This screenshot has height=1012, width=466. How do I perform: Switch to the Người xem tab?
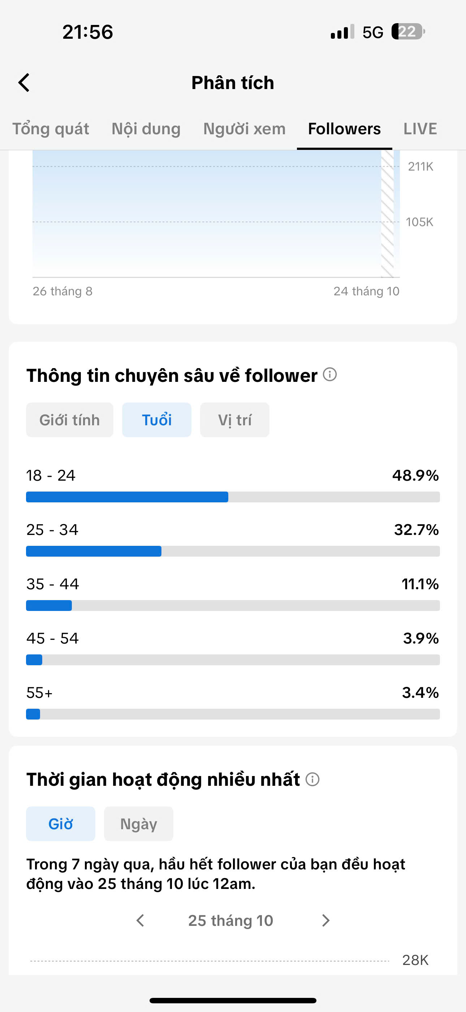coord(244,129)
